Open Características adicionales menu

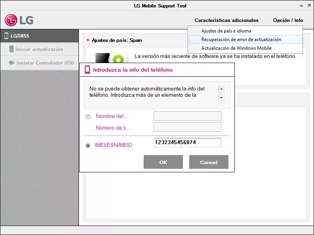[226, 20]
